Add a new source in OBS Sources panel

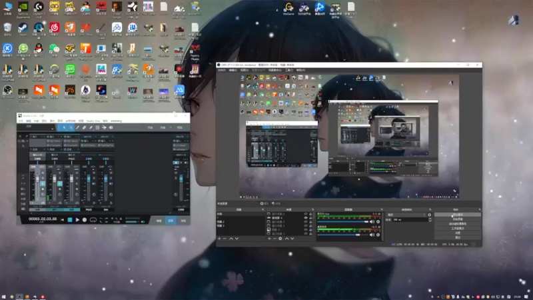tap(269, 239)
